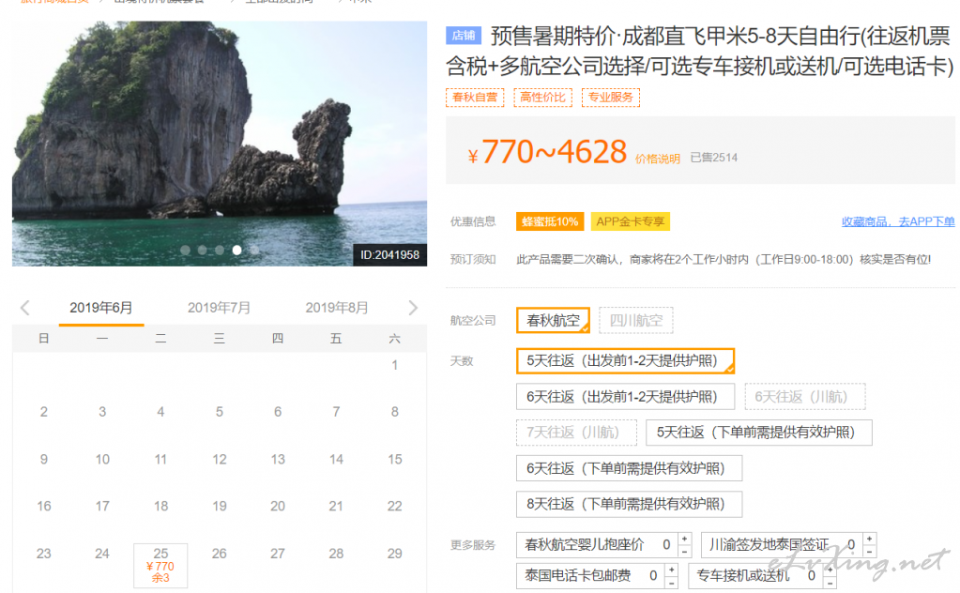
Task: Click the 专车接机或送机 quantity field
Action: 812,575
